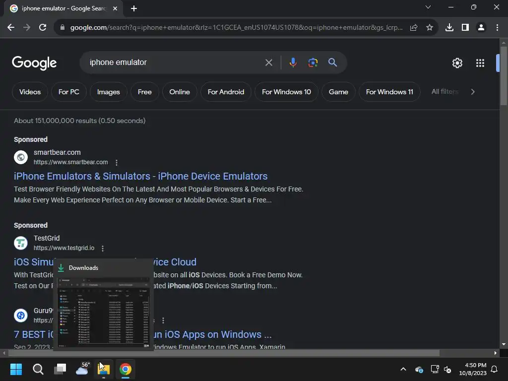View site information lock icon
This screenshot has height=381, width=508.
(63, 28)
